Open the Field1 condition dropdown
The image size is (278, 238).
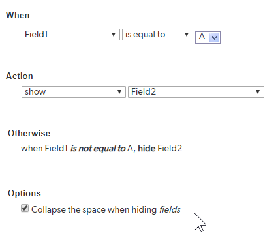click(x=70, y=35)
